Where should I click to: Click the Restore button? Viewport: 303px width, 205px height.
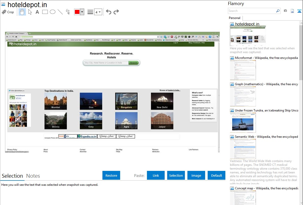(x=111, y=175)
